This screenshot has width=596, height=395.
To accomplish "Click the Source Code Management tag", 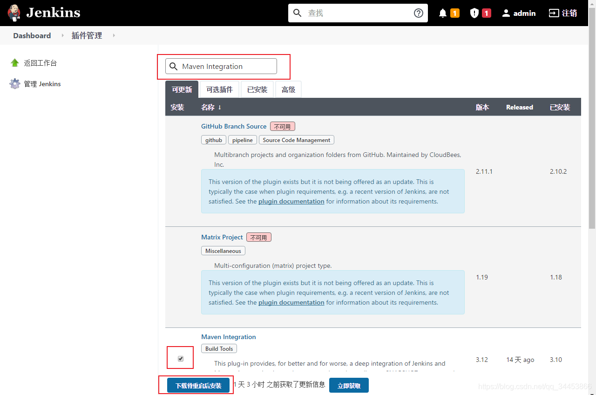I will [x=297, y=140].
